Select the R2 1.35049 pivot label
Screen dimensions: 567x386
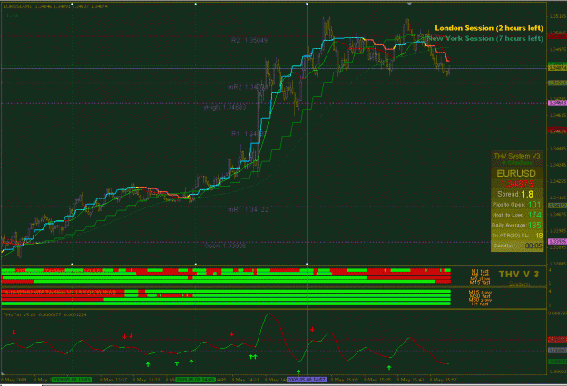coord(249,40)
